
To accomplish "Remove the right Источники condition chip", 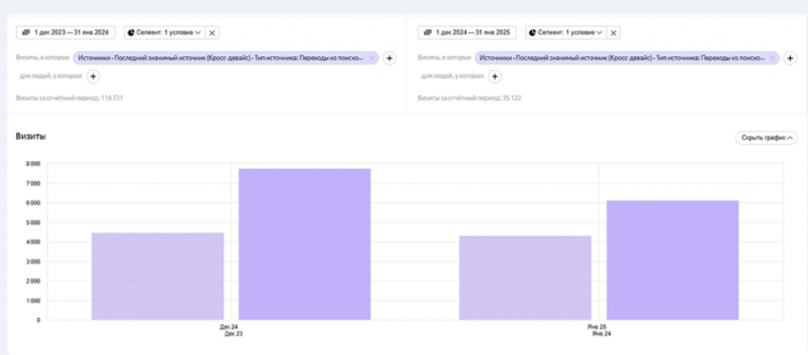I will 772,58.
